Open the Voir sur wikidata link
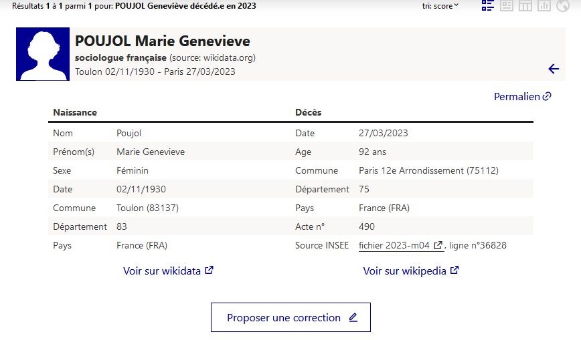Viewport: 581px width, 340px height. point(162,271)
